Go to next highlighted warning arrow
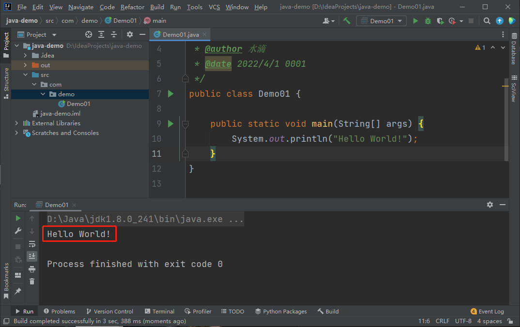Image resolution: width=520 pixels, height=327 pixels. 503,48
